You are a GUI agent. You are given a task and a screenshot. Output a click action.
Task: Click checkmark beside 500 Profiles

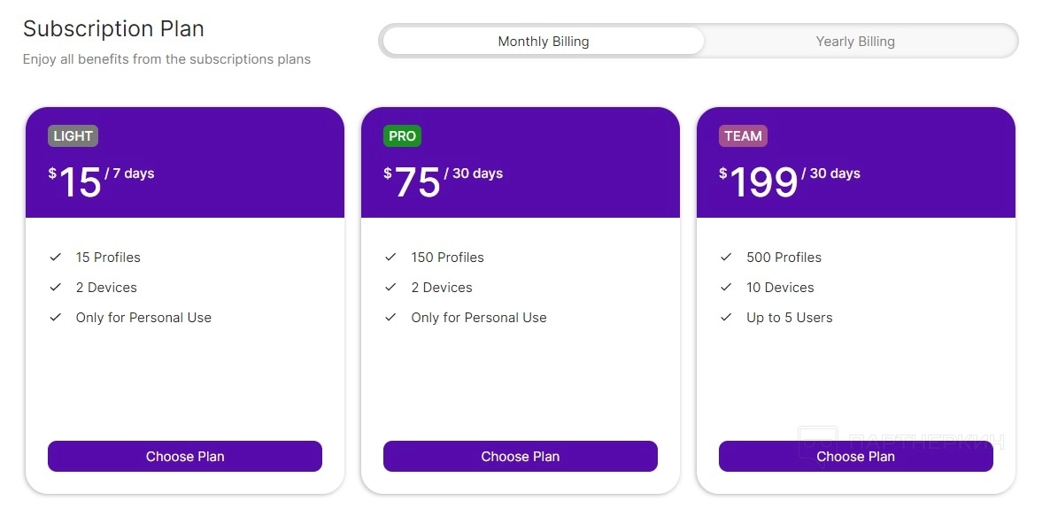[726, 258]
